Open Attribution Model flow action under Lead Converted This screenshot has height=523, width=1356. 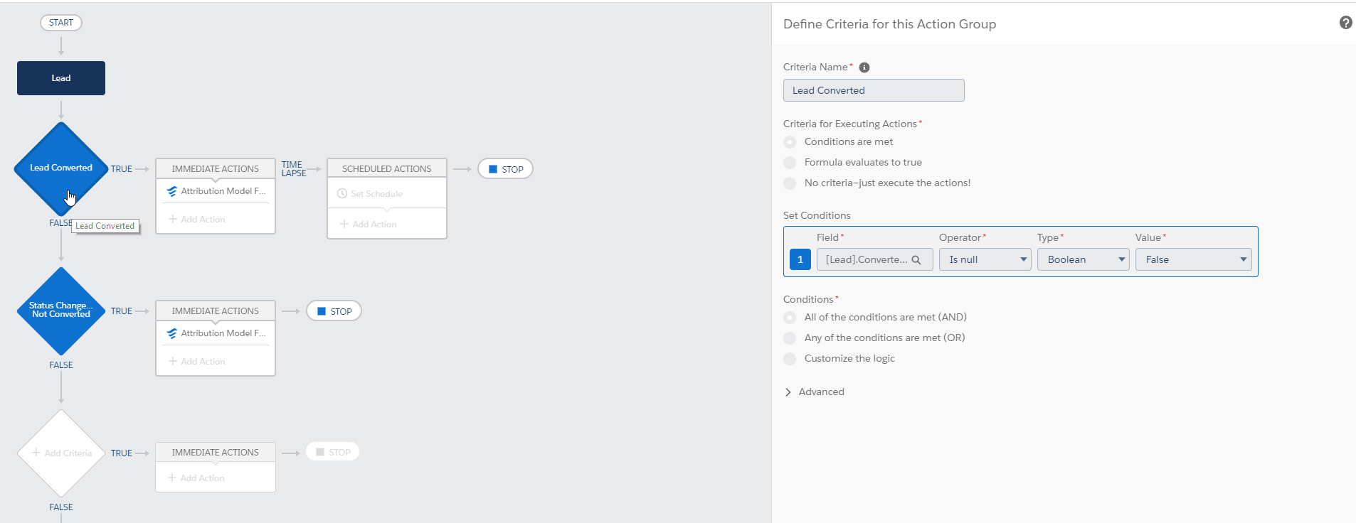coord(216,191)
